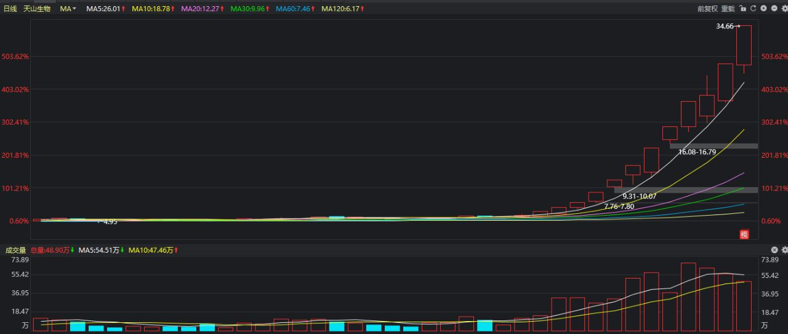The height and width of the screenshot is (334, 788).
Task: Open main chart settings gear
Action: pyautogui.click(x=784, y=8)
